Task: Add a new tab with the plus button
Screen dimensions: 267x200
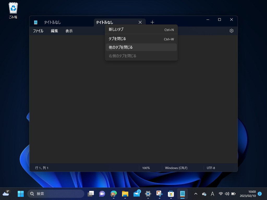Action: (x=152, y=22)
